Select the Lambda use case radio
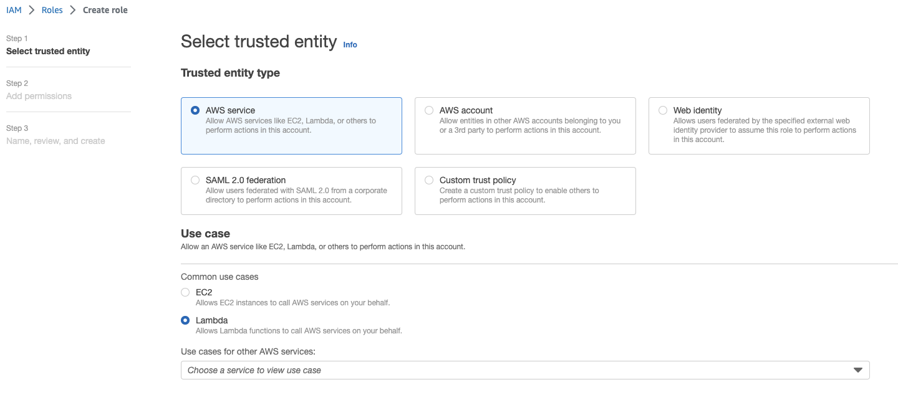The height and width of the screenshot is (410, 898). coord(185,320)
